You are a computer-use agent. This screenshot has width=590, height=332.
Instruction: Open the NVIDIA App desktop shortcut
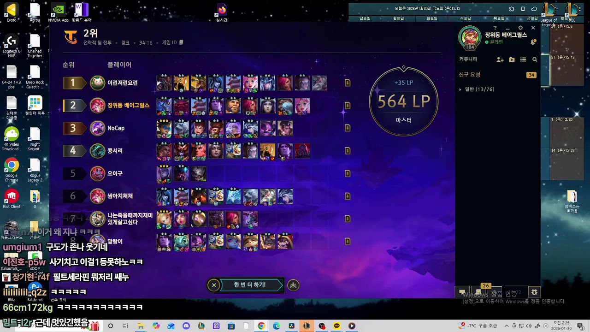(58, 12)
